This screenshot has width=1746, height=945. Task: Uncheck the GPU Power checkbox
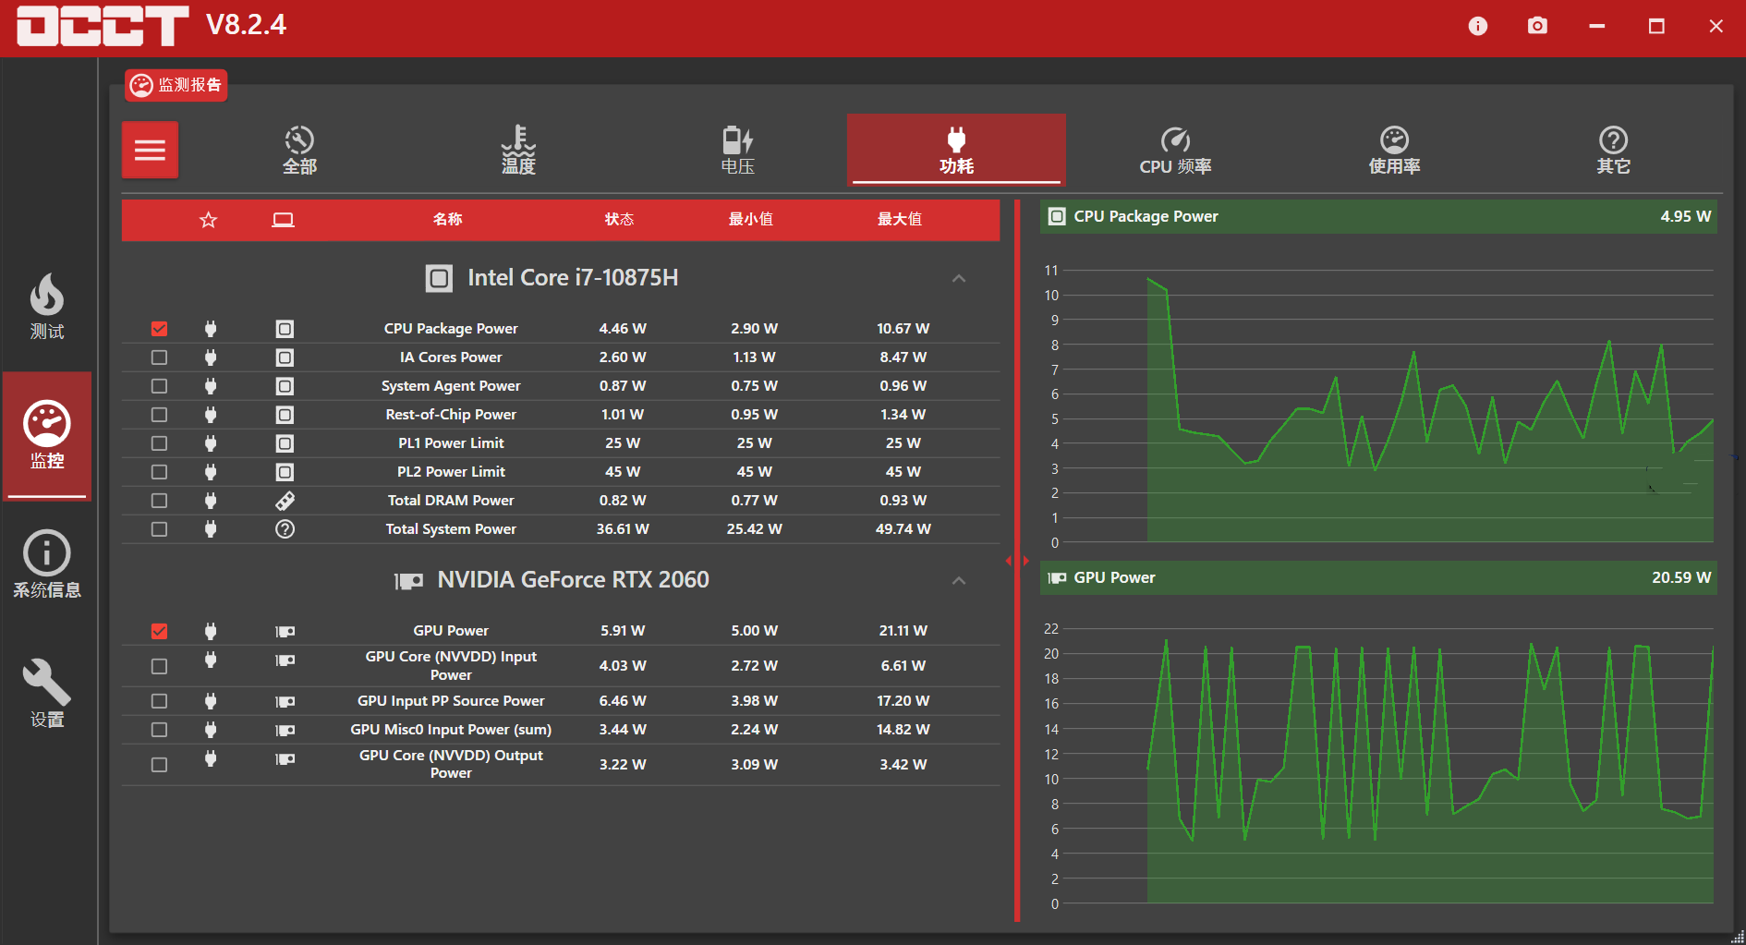(159, 631)
